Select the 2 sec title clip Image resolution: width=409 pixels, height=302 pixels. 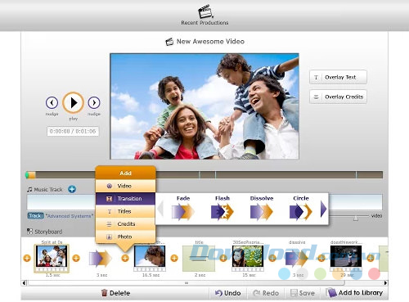pos(199,259)
